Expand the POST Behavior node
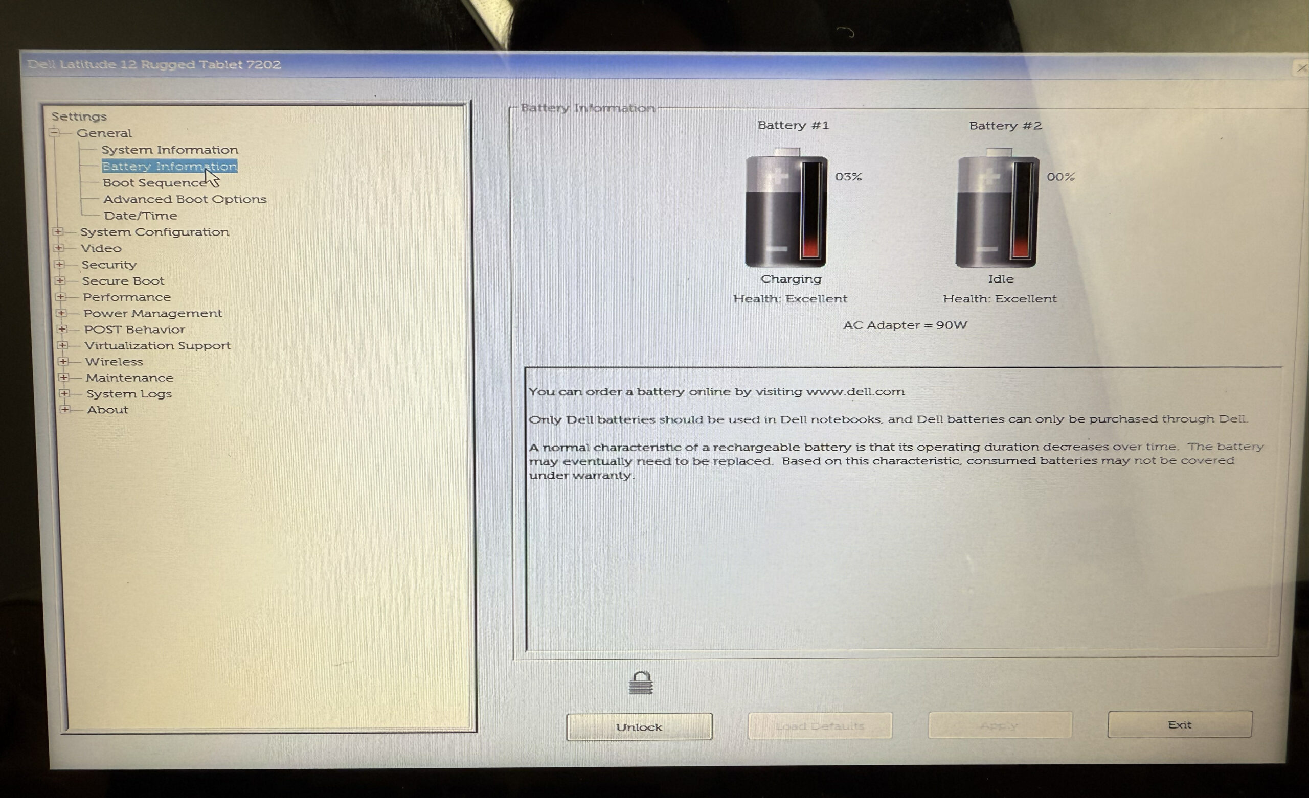This screenshot has height=798, width=1309. click(62, 329)
